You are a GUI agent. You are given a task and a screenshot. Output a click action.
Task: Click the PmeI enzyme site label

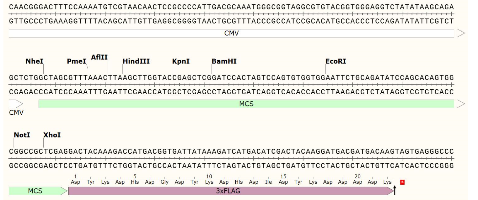point(76,62)
